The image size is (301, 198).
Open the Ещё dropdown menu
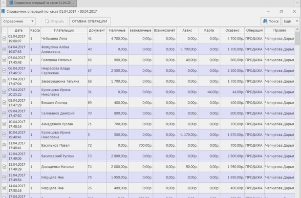pos(289,22)
